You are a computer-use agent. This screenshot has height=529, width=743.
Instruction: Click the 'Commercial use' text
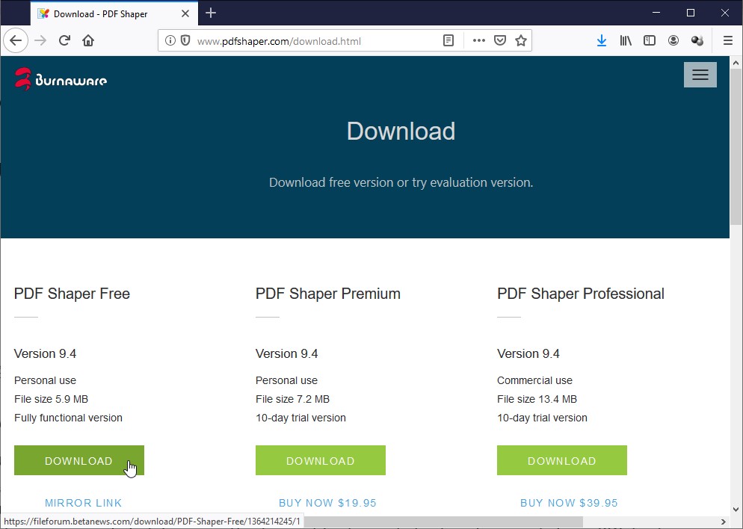click(534, 380)
